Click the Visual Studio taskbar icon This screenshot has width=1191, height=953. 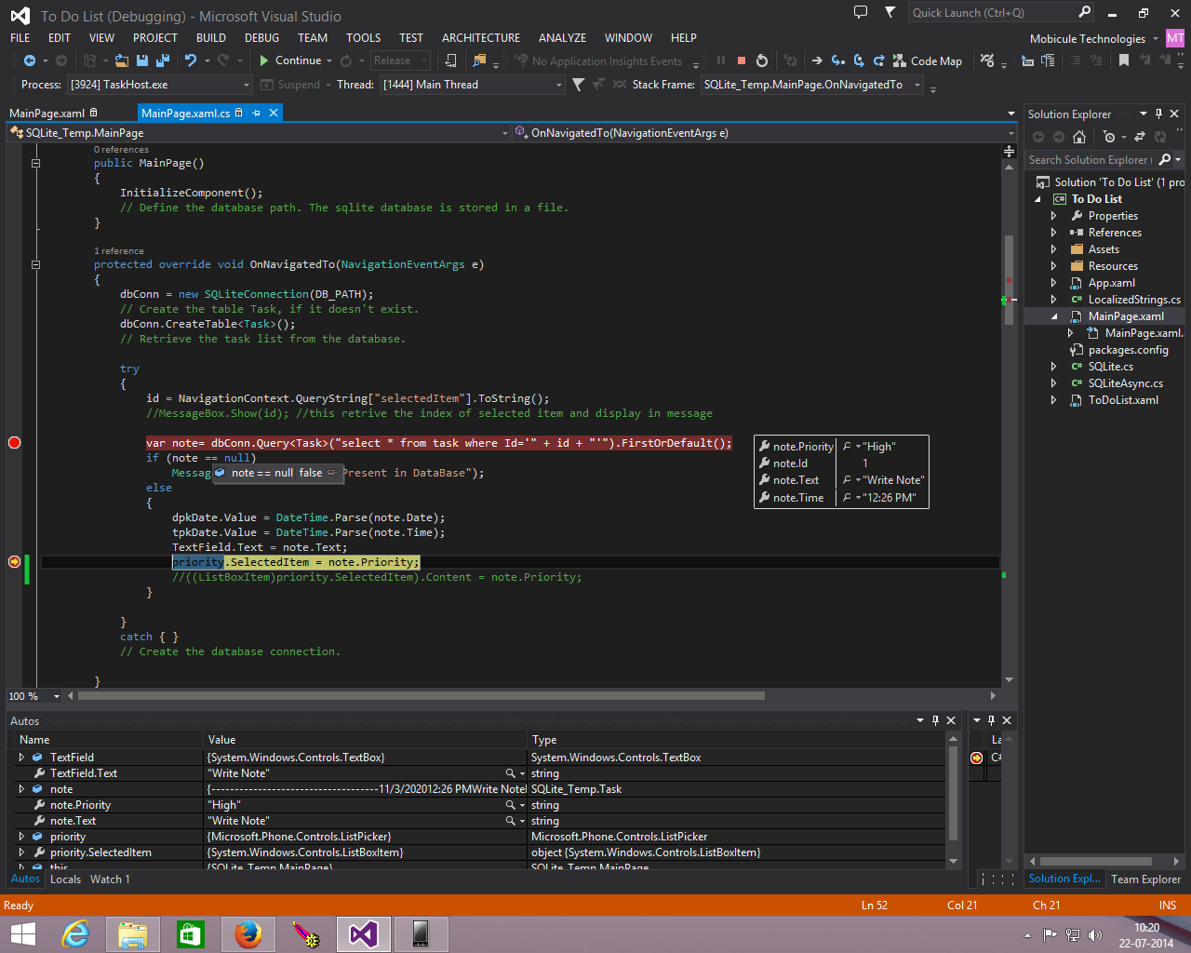(364, 933)
